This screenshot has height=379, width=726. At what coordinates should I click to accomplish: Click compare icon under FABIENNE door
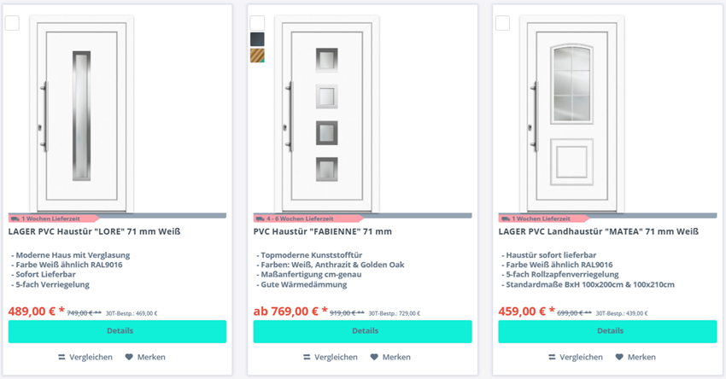[x=307, y=357]
